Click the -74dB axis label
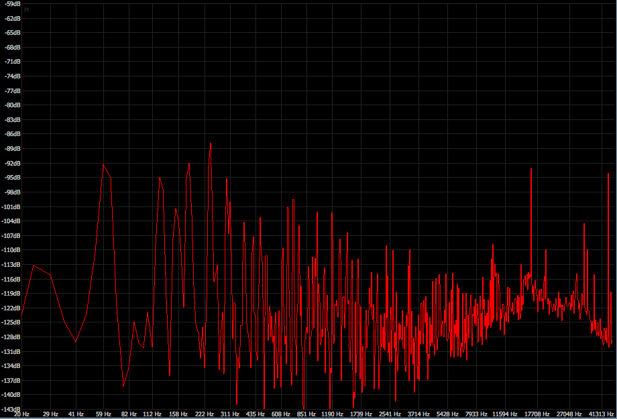Viewport: 617px width, 419px height. coord(12,76)
